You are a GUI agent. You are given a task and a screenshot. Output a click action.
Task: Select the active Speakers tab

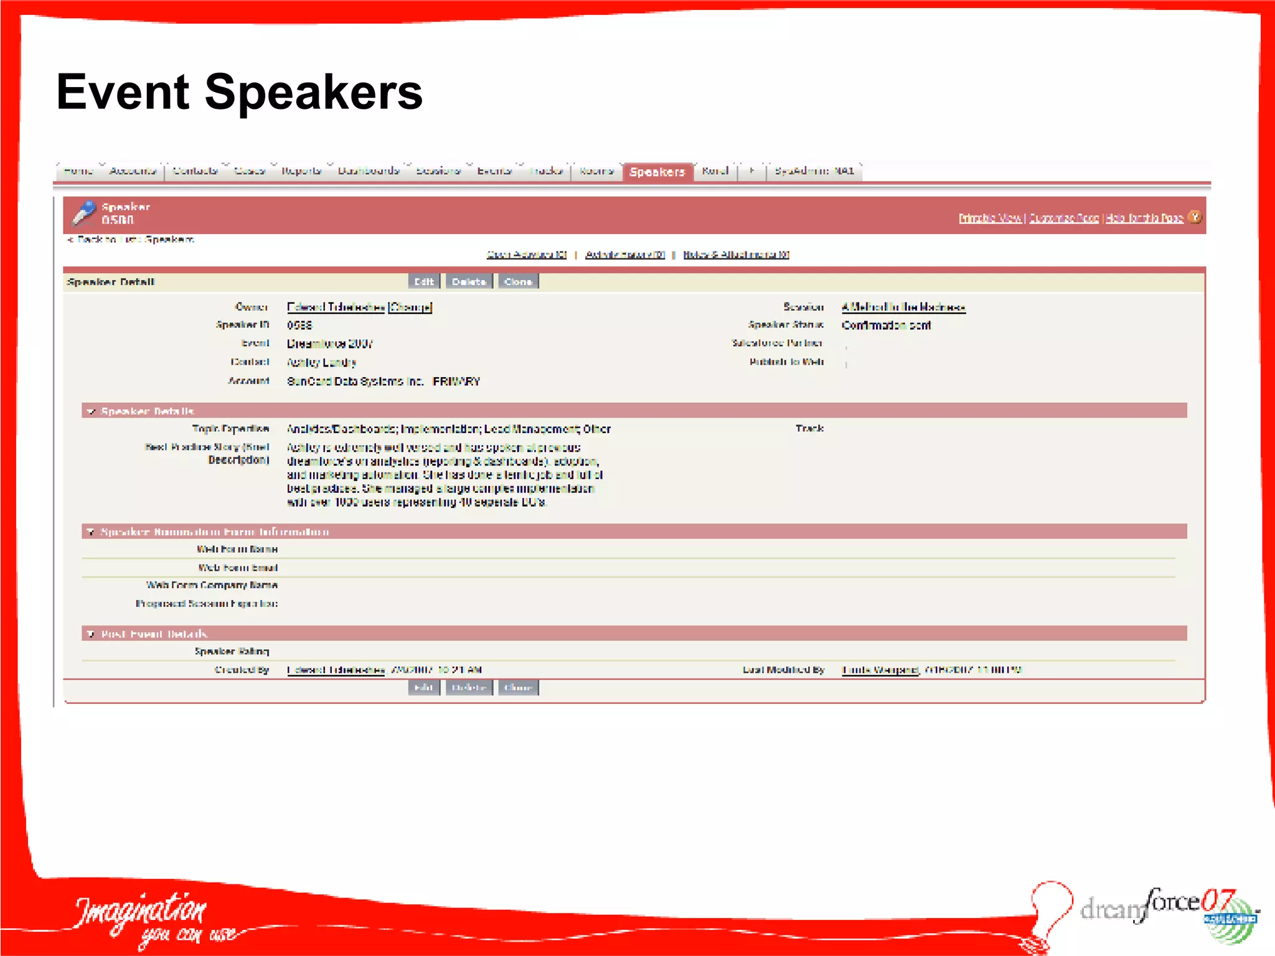[x=657, y=172]
